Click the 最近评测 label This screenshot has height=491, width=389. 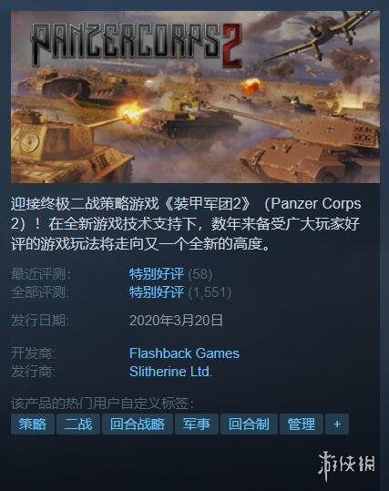point(41,274)
